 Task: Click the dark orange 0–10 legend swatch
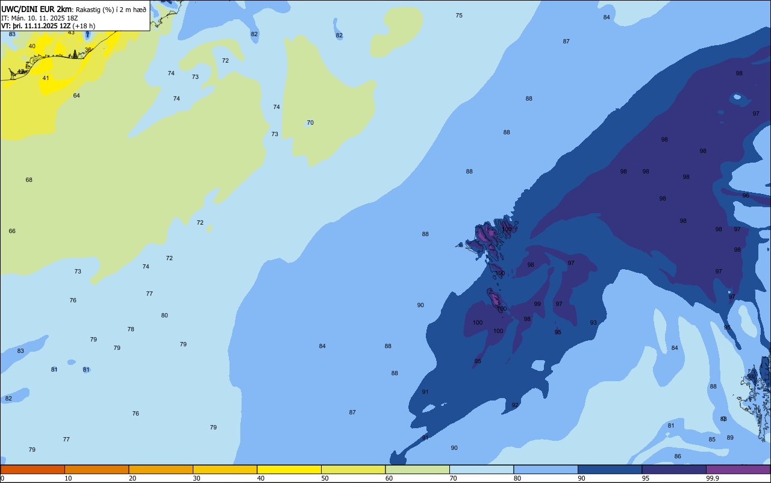click(x=33, y=469)
